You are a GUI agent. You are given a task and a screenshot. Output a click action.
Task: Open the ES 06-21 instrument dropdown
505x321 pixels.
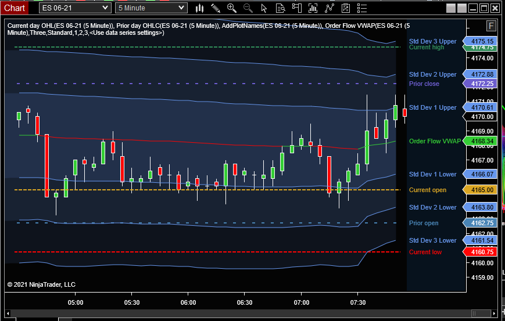click(75, 8)
